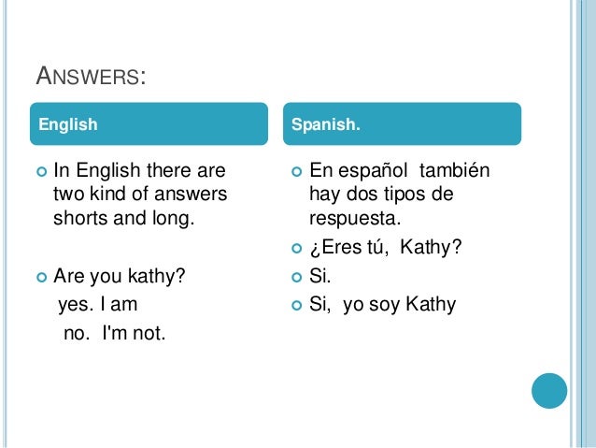Click bullet before 'Are you kathy?'

point(41,277)
